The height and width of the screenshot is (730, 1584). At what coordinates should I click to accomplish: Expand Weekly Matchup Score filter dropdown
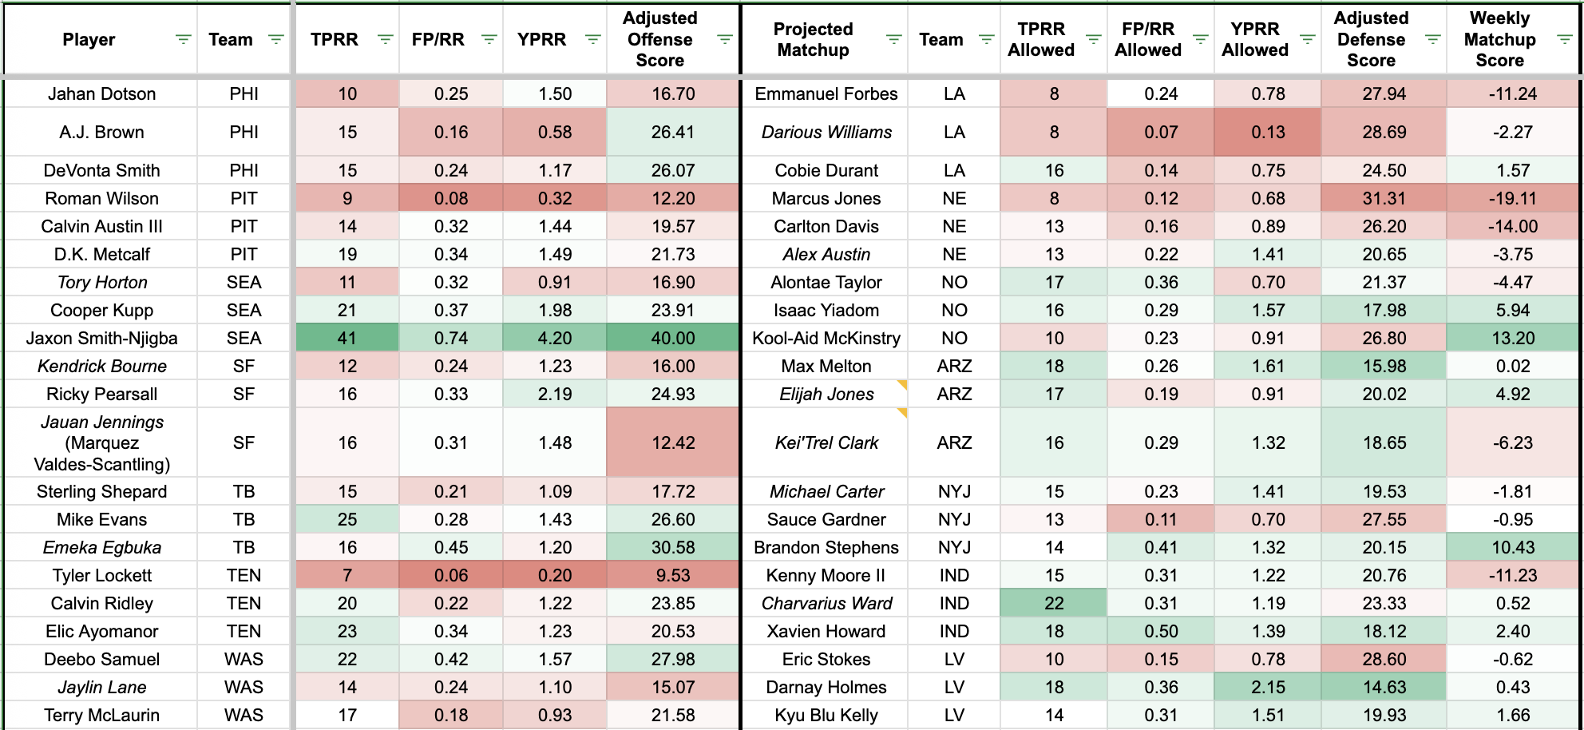1565,39
